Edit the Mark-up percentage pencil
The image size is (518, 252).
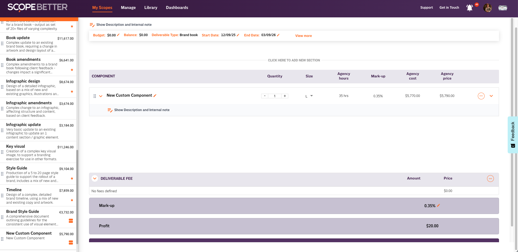(x=438, y=206)
